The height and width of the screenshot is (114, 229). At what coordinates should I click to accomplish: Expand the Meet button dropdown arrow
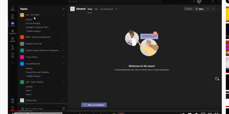click(x=208, y=9)
